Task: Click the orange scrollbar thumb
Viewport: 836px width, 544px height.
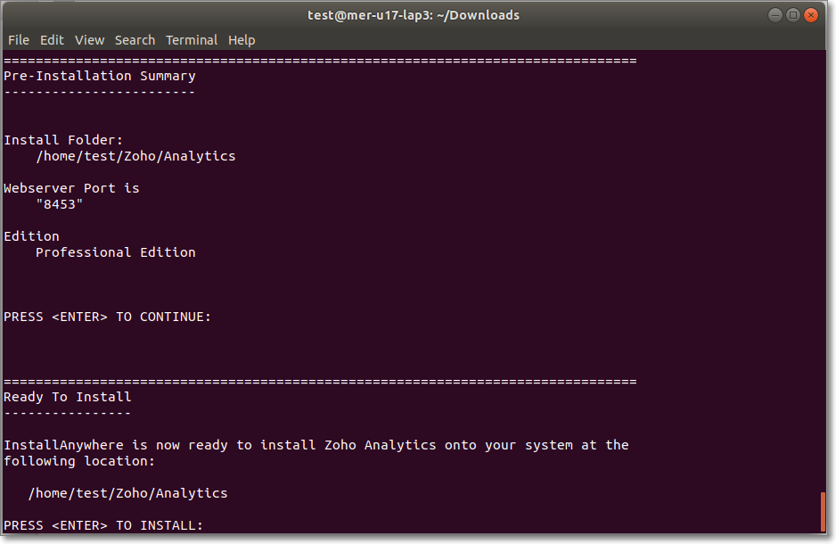Action: [x=823, y=512]
